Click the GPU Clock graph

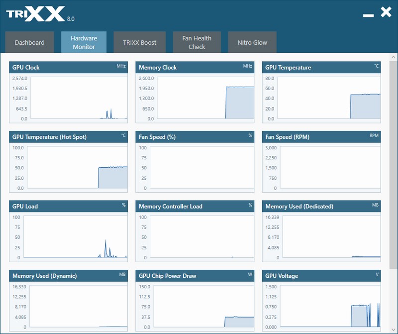click(x=79, y=98)
